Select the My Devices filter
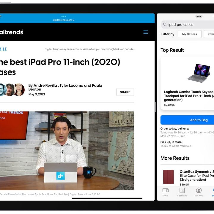Screen dimensions: 214x214 [190, 34]
